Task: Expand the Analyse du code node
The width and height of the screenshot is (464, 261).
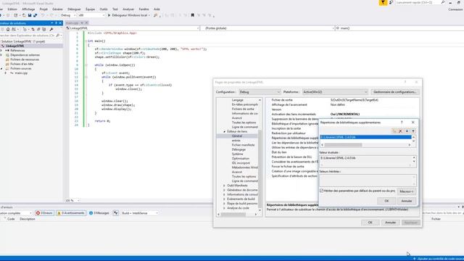Action: click(x=224, y=208)
